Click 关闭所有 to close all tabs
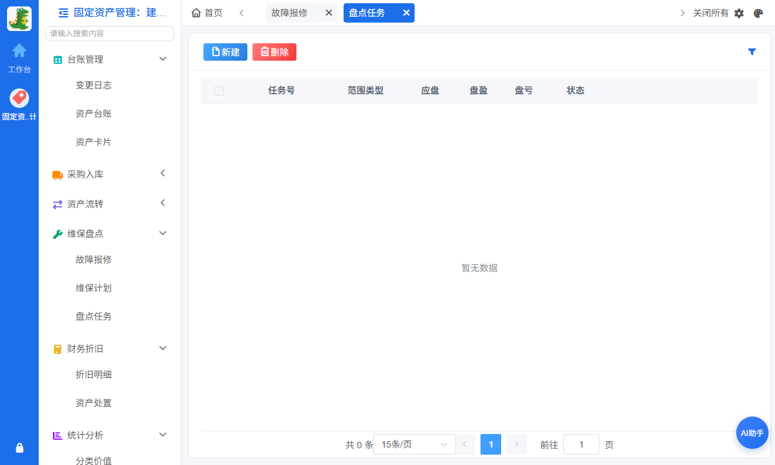 (710, 13)
